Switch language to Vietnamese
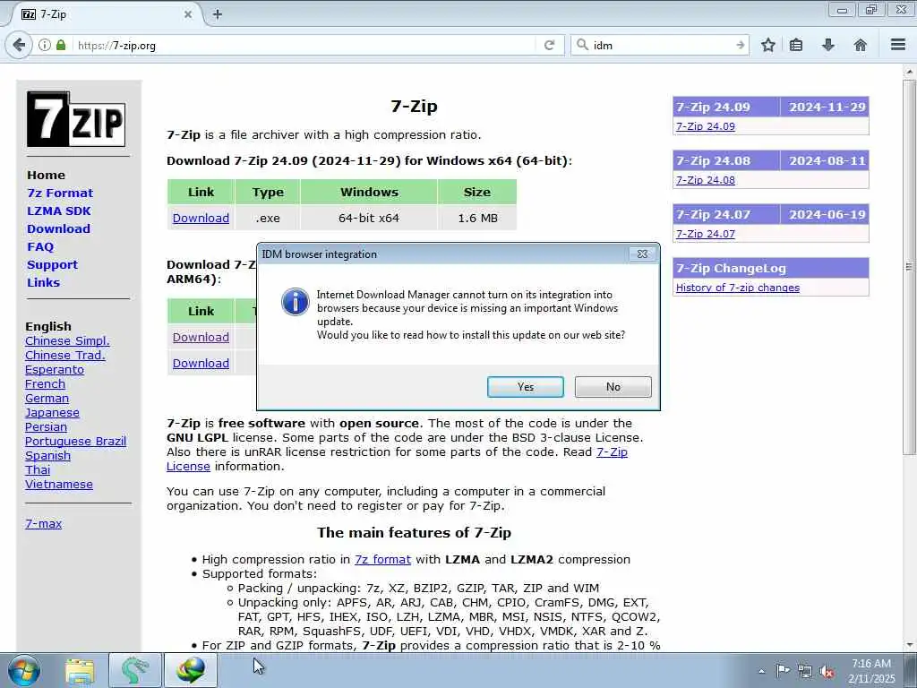917x688 pixels. click(x=58, y=485)
